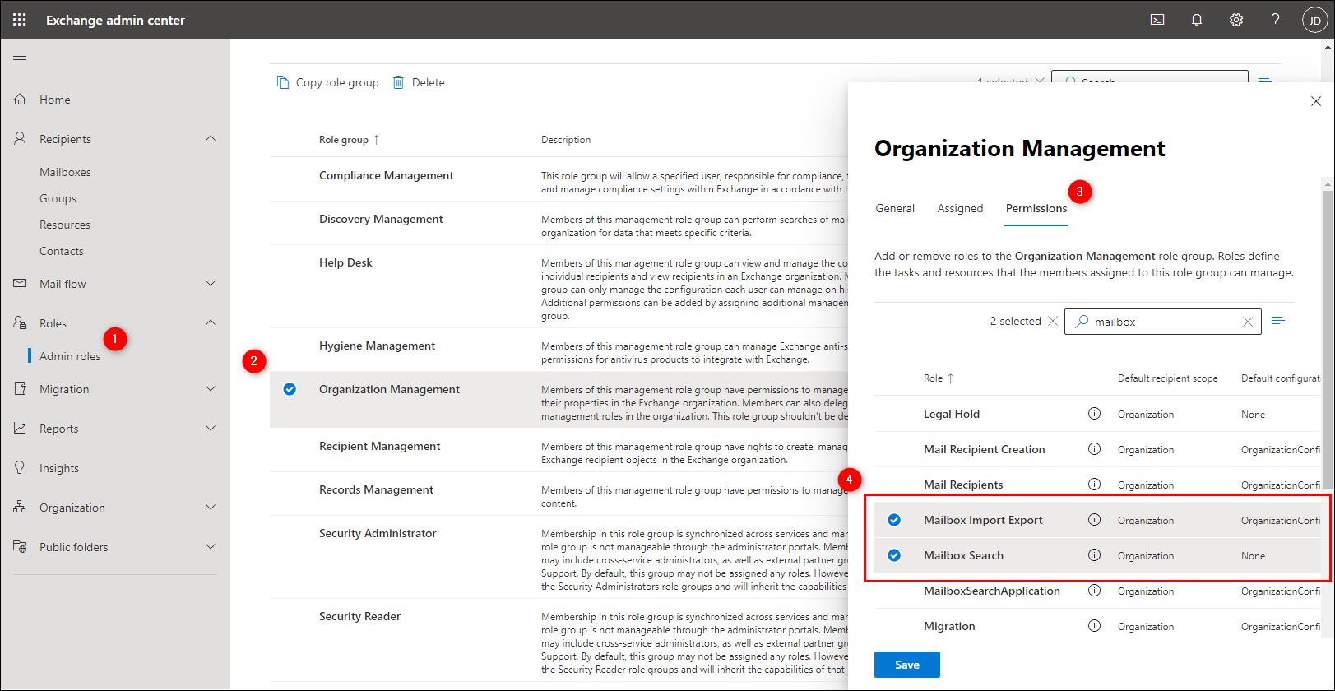Uncheck Mailbox Search role
The width and height of the screenshot is (1335, 691).
[x=894, y=555]
